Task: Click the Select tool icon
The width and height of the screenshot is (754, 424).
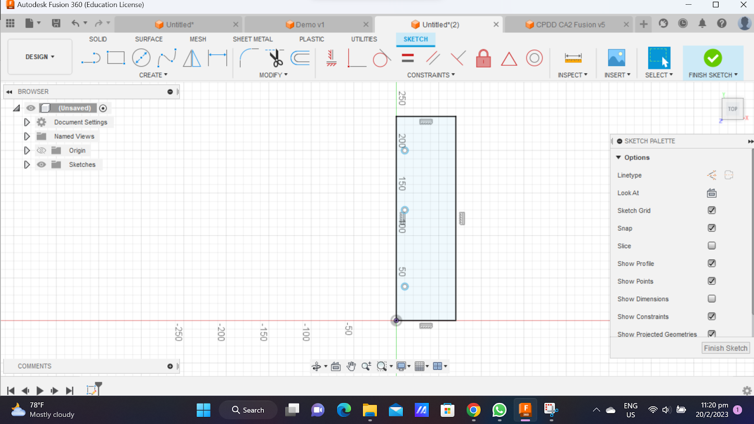Action: click(659, 58)
